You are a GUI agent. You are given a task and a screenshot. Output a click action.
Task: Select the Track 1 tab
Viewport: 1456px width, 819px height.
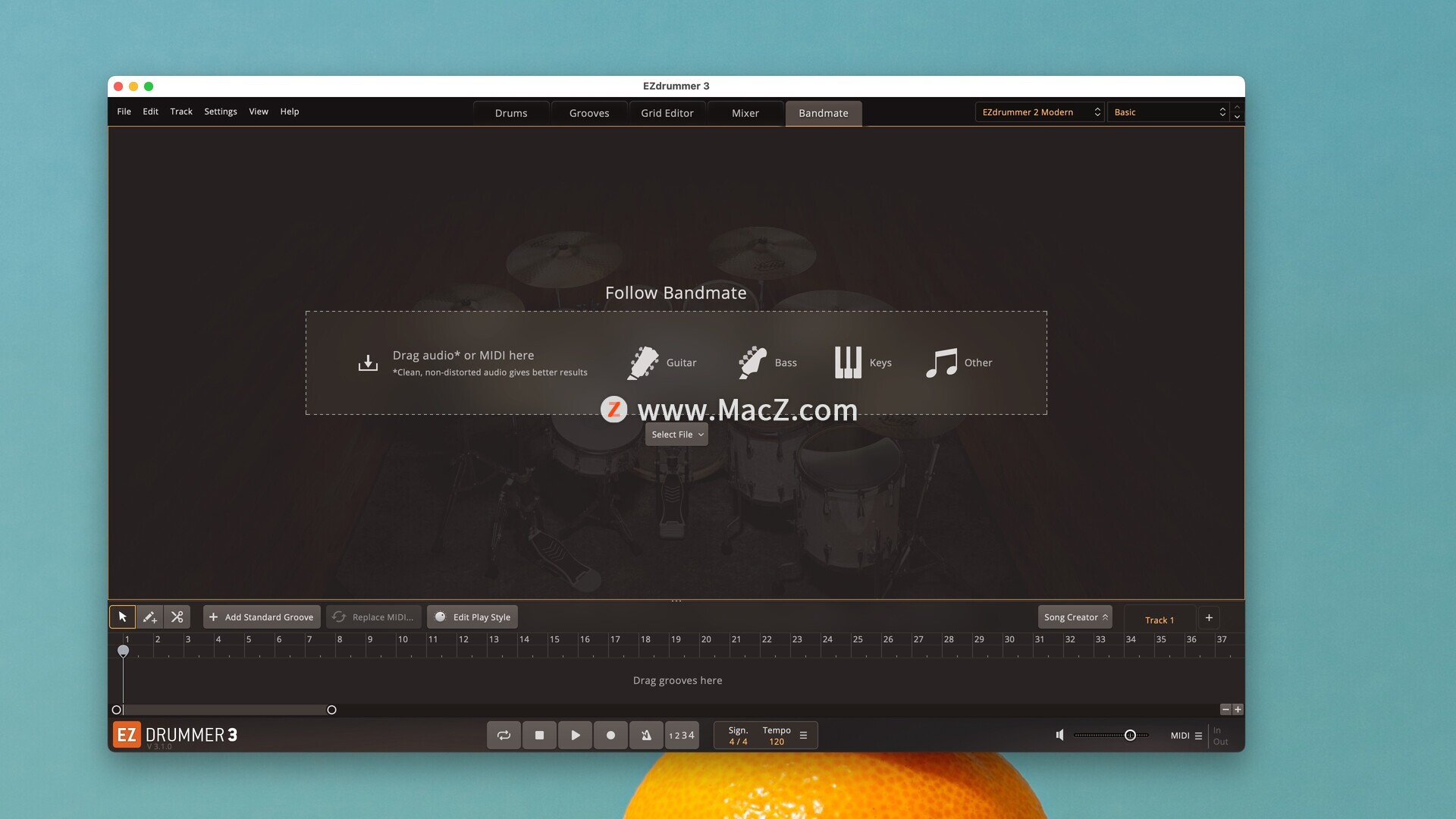(1159, 620)
